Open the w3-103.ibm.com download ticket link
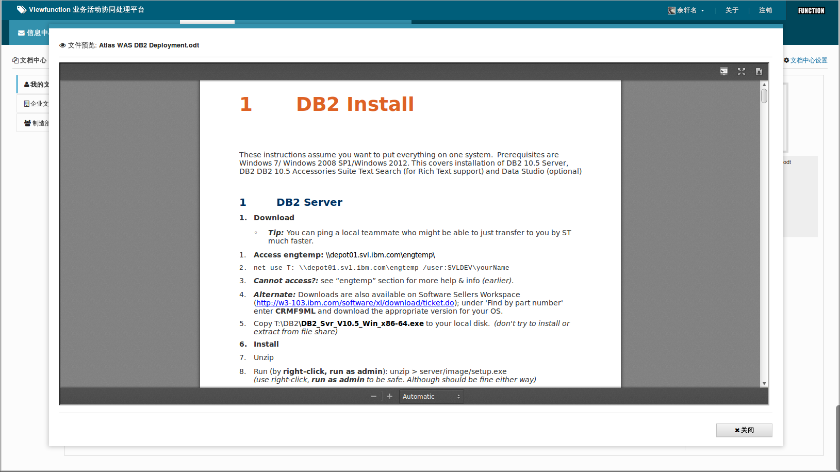This screenshot has height=472, width=840. click(x=355, y=303)
